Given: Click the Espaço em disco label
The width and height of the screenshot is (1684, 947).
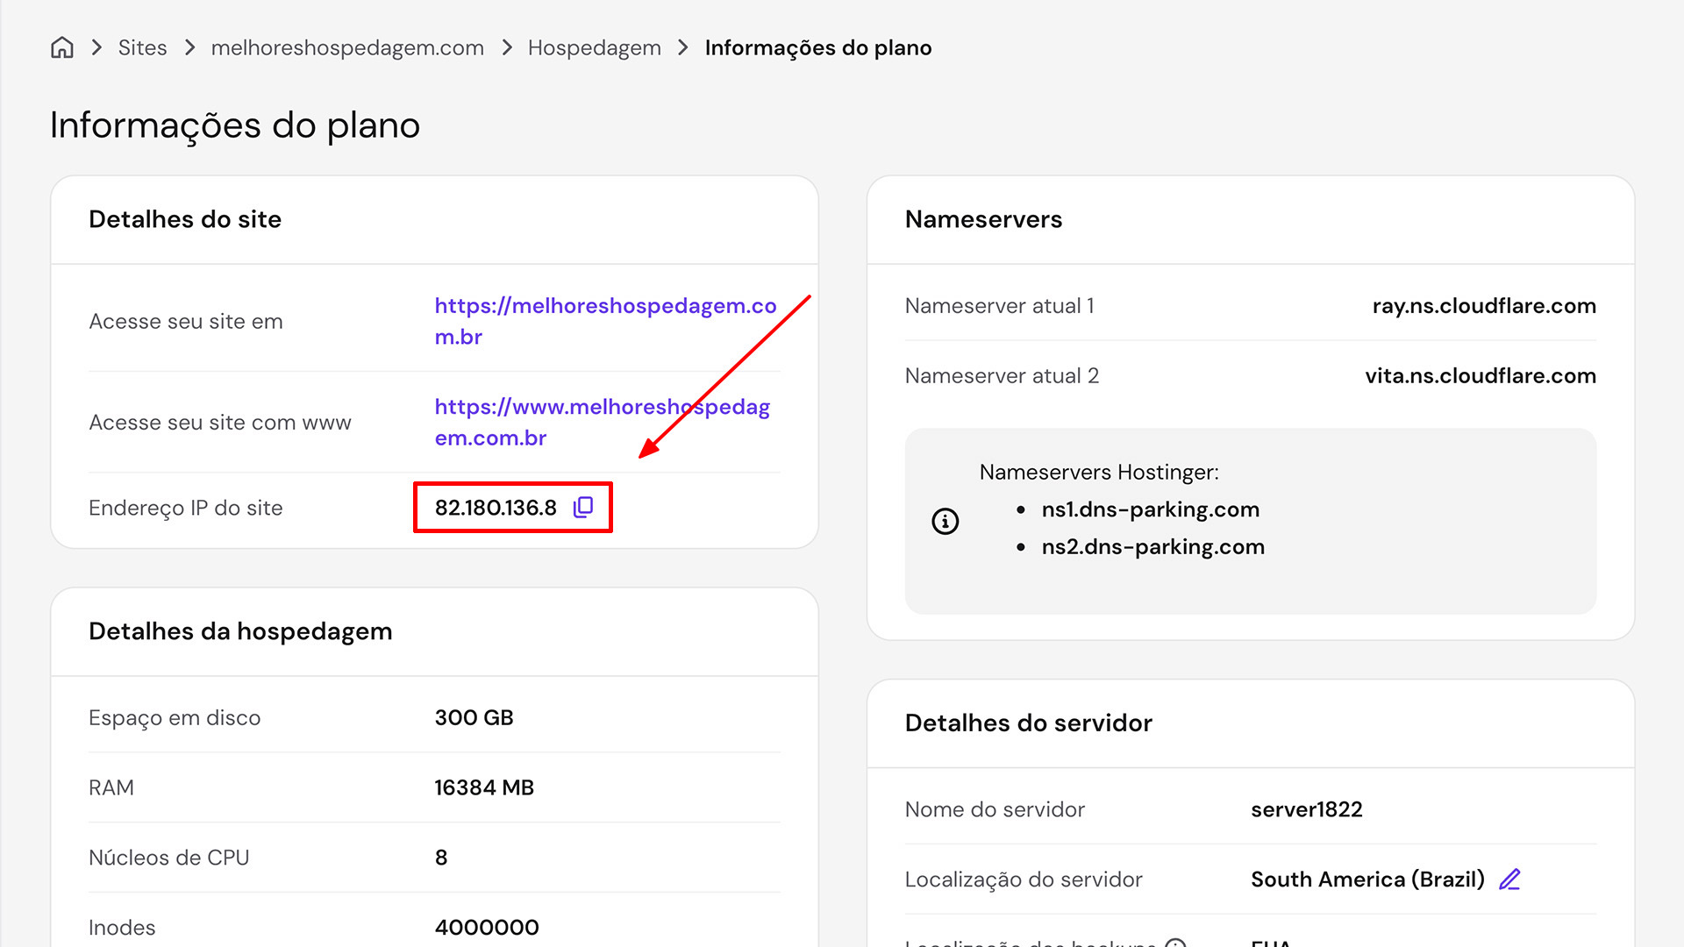Looking at the screenshot, I should [x=175, y=718].
